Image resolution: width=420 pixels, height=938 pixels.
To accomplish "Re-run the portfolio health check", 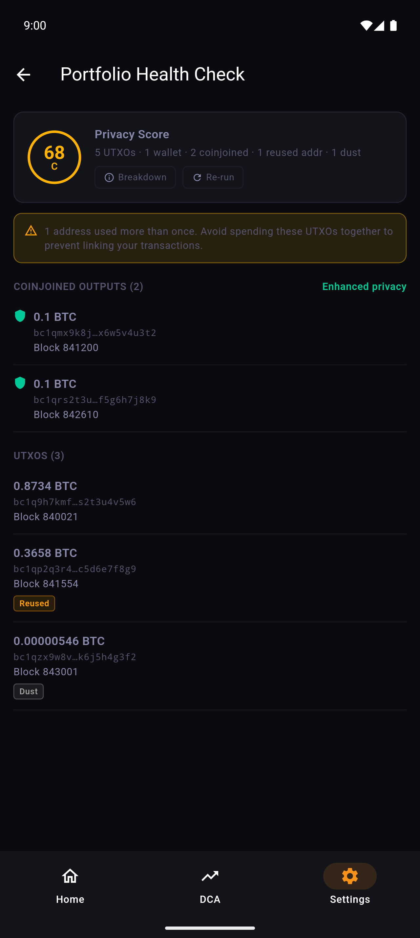I will [213, 177].
